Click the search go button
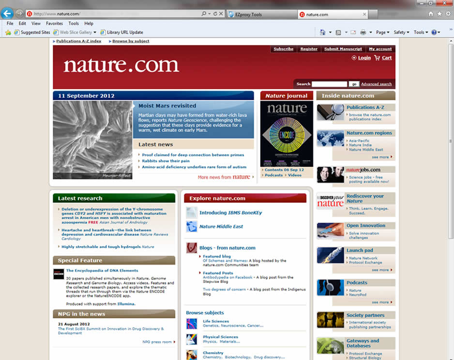The height and width of the screenshot is (360, 454). point(354,84)
